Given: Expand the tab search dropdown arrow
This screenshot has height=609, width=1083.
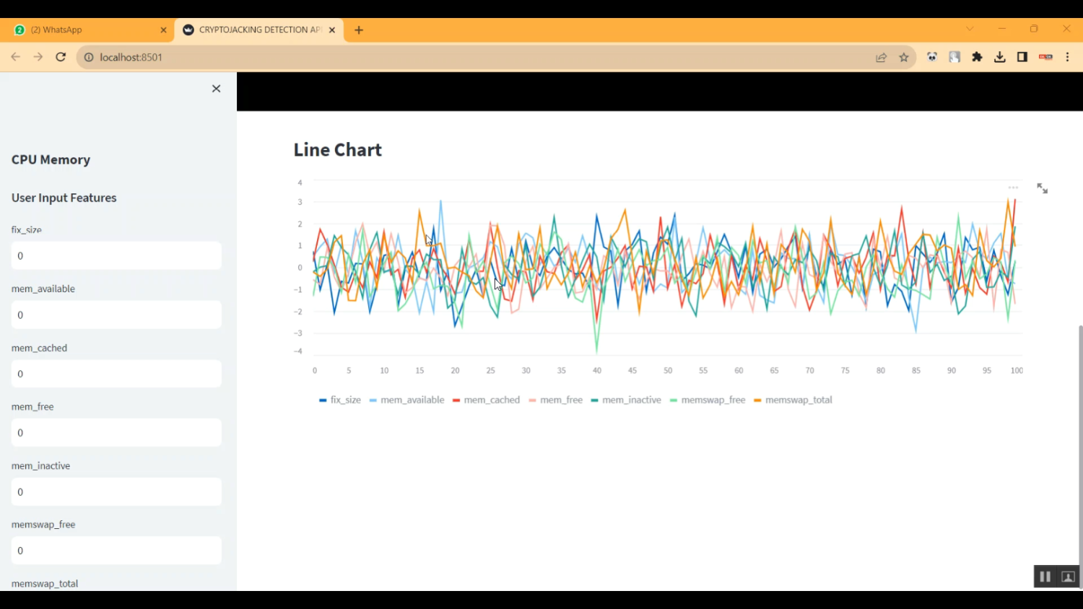Looking at the screenshot, I should point(970,29).
